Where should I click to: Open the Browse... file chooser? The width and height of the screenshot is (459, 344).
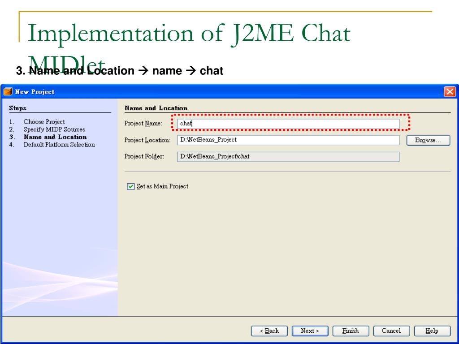pyautogui.click(x=428, y=140)
